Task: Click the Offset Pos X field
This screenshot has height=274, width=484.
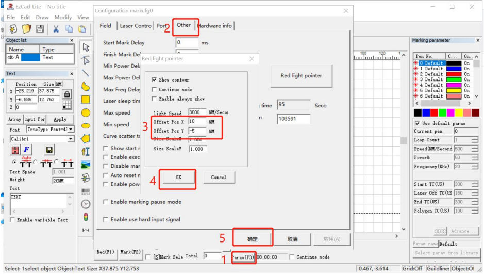Action: point(197,121)
